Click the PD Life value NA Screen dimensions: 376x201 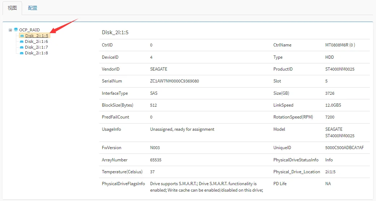click(328, 184)
